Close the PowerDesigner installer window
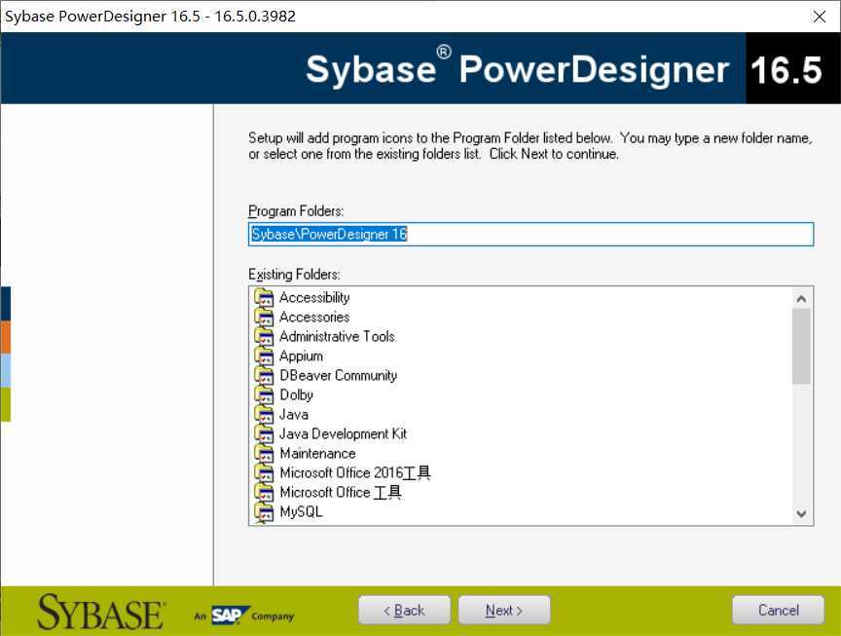The width and height of the screenshot is (841, 636). (x=819, y=17)
